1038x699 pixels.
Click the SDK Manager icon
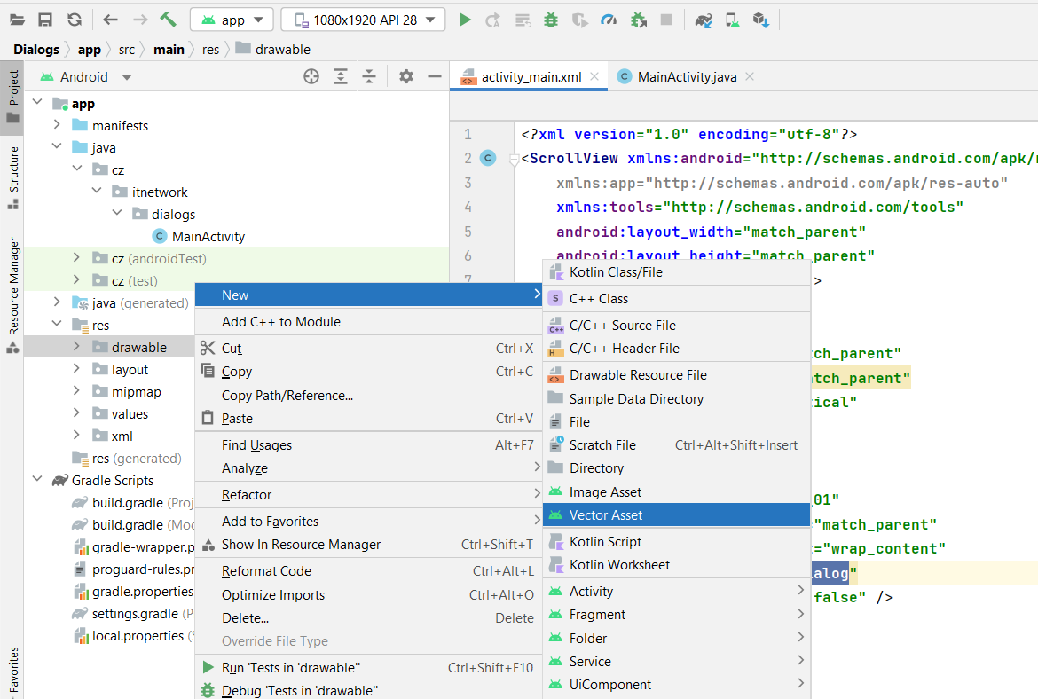(x=760, y=20)
